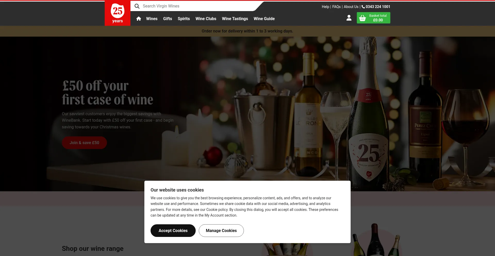Click the Manage Cookies button
The image size is (495, 256).
click(221, 230)
